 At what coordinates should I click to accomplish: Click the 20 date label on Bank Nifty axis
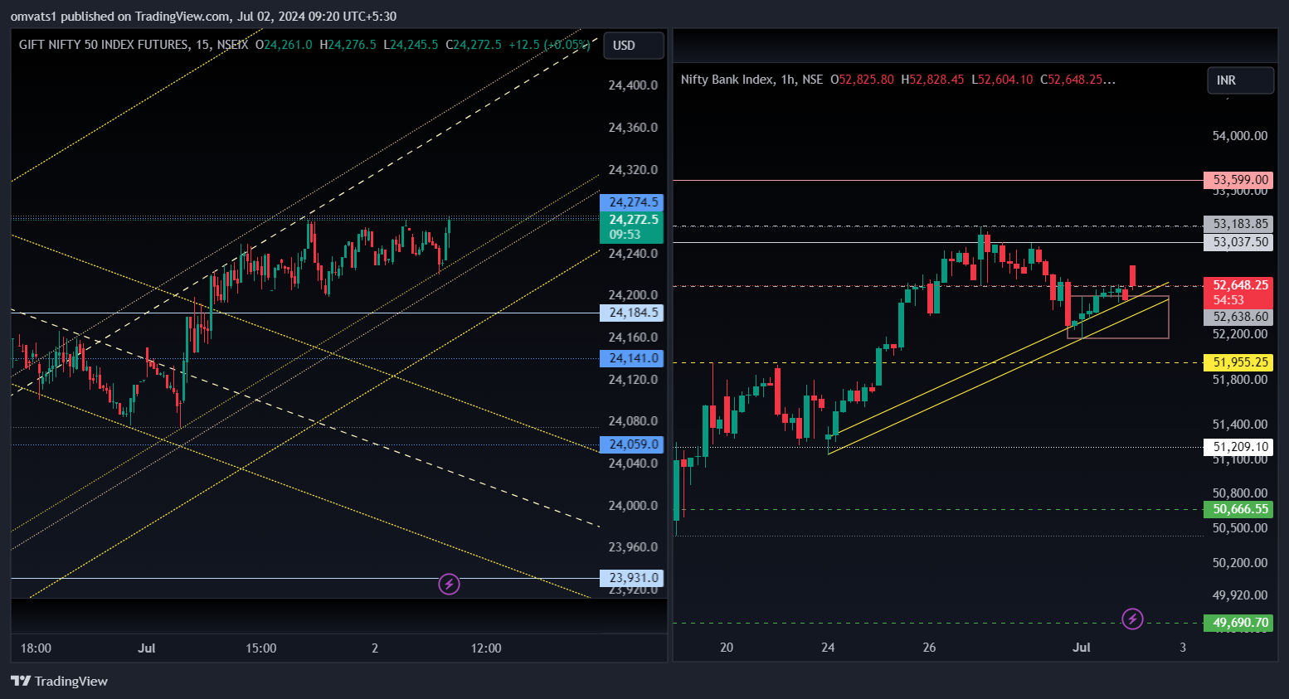click(727, 648)
